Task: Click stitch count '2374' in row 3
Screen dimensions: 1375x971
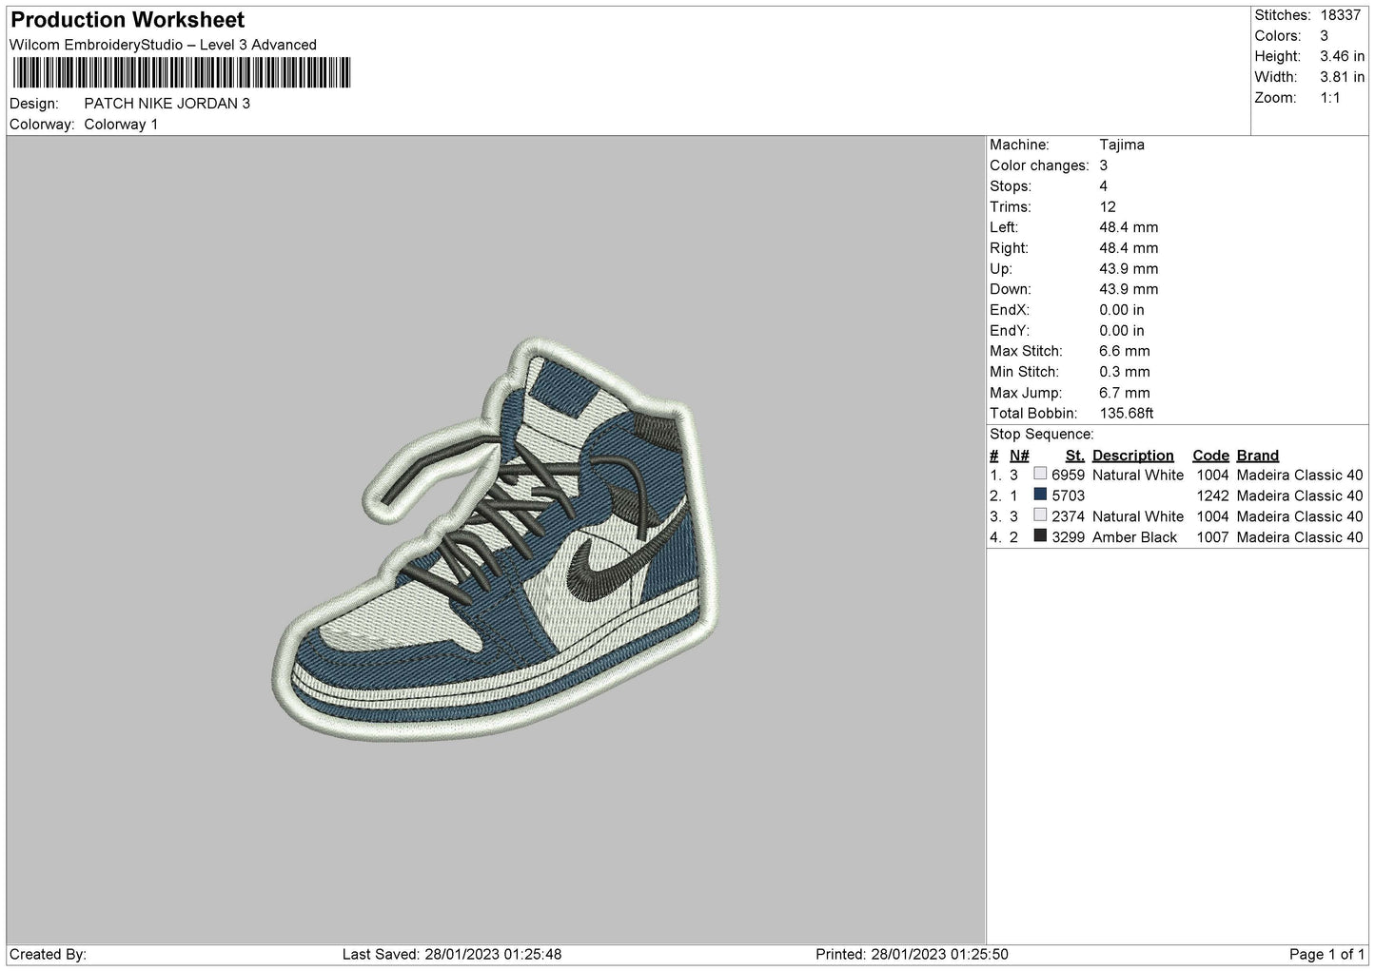Action: (x=1069, y=516)
